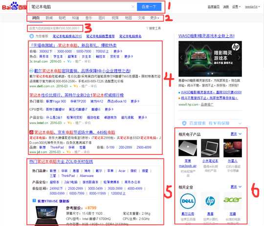Click the 联想Yoga 900 link

56,101
